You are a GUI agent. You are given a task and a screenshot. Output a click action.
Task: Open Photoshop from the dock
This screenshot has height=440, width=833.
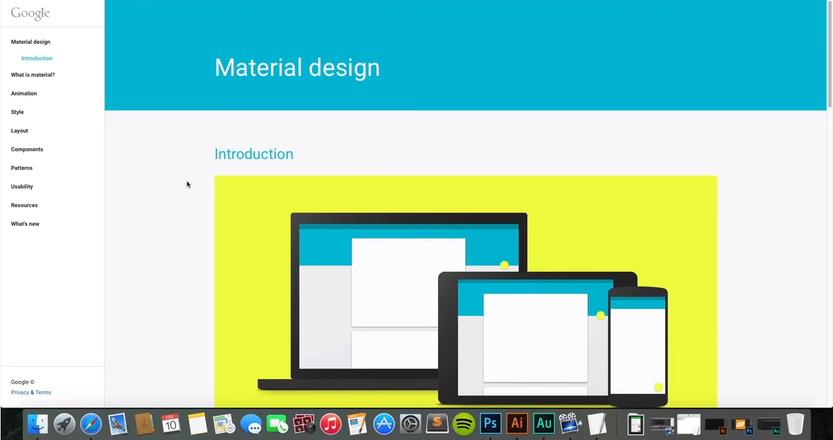click(x=490, y=424)
